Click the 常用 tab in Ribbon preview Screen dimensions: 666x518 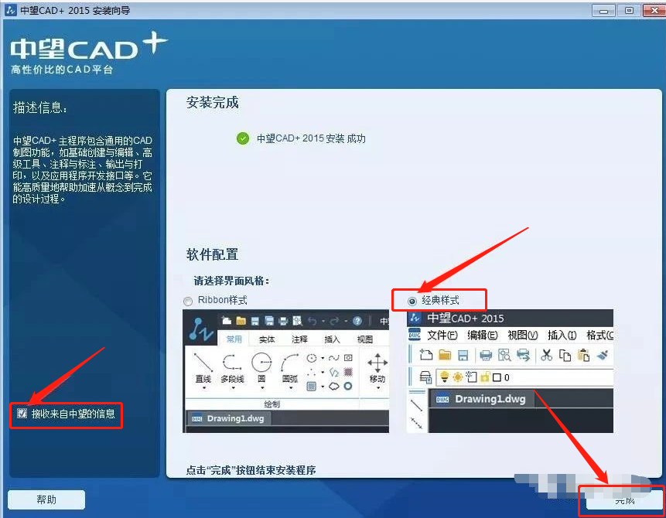[234, 339]
